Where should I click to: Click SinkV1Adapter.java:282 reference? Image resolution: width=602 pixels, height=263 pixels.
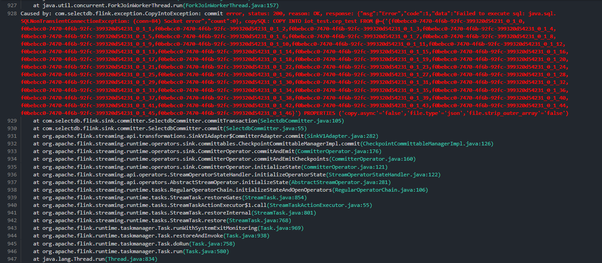[341, 136]
